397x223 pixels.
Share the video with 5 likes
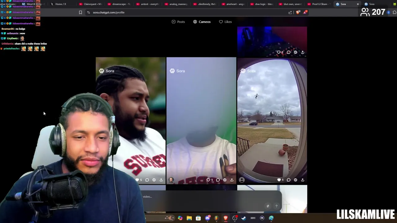(x=161, y=180)
